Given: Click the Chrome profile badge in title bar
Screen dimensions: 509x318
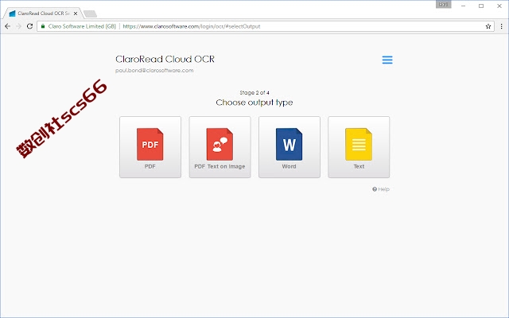Looking at the screenshot, I should coord(444,5).
